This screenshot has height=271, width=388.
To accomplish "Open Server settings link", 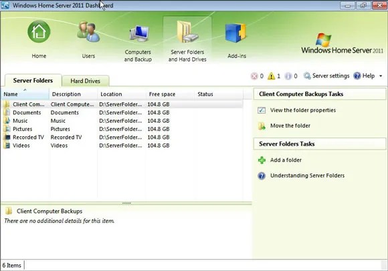I will click(x=330, y=76).
